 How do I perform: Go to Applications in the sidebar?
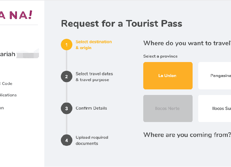pyautogui.click(x=8, y=95)
